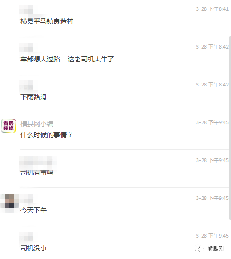
Task: Click the message 今天下午
Action: coord(34,210)
